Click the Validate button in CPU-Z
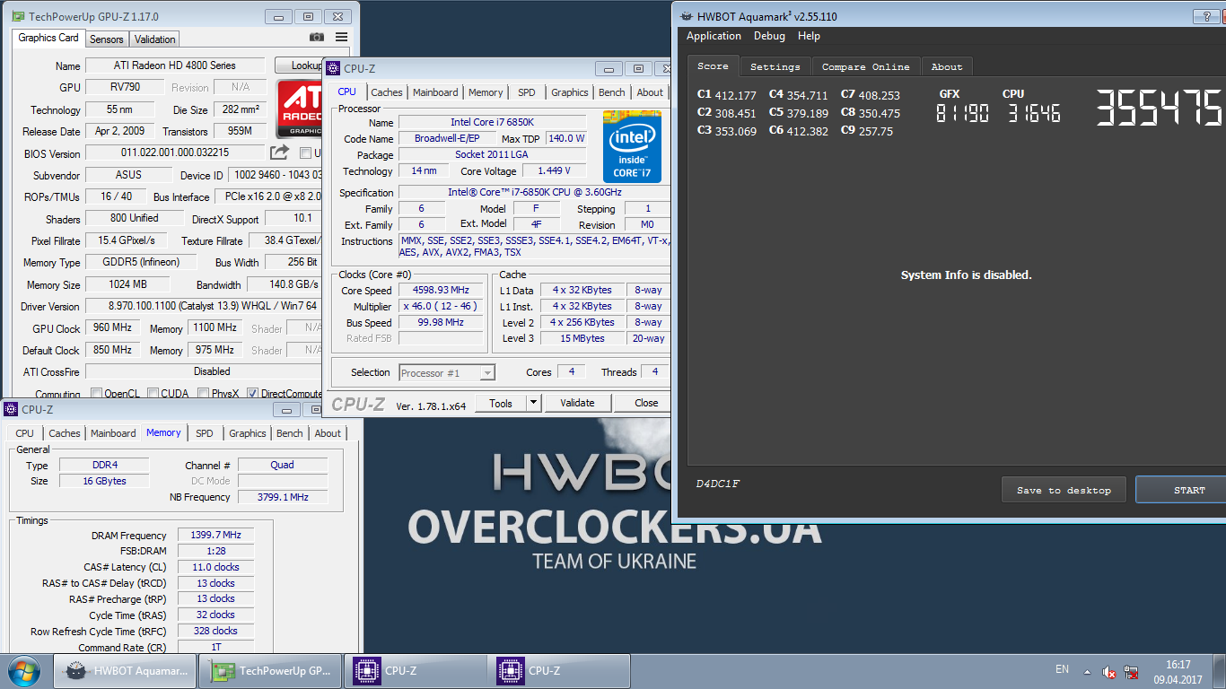The height and width of the screenshot is (689, 1226). 577,403
